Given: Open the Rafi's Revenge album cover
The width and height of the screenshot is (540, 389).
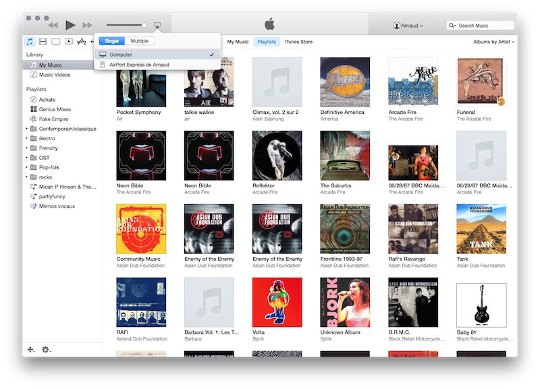Looking at the screenshot, I should coord(413,229).
